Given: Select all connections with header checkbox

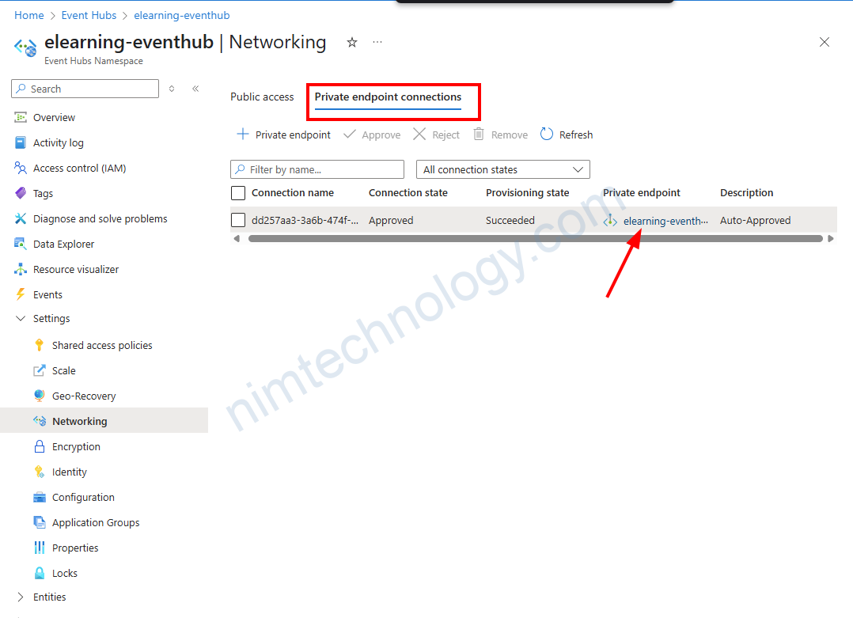Looking at the screenshot, I should [238, 193].
